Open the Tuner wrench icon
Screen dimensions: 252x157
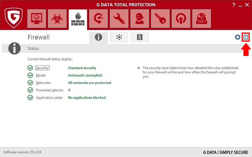[119, 19]
